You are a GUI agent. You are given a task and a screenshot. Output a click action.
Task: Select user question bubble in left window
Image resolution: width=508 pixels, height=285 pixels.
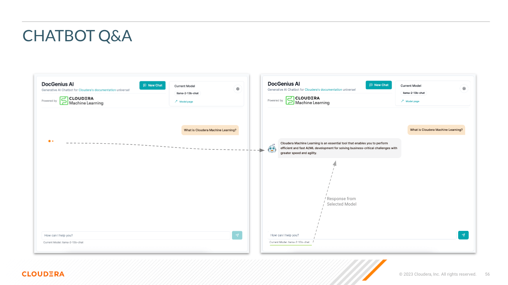tap(210, 130)
